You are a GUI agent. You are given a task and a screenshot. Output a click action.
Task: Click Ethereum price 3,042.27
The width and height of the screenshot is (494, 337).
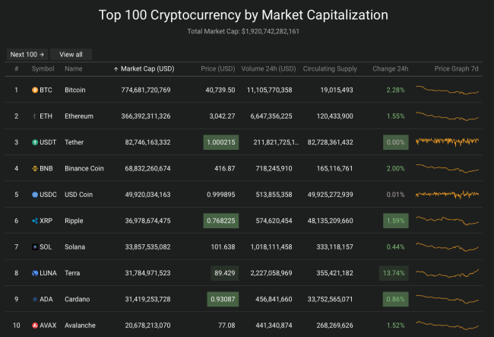tap(222, 116)
